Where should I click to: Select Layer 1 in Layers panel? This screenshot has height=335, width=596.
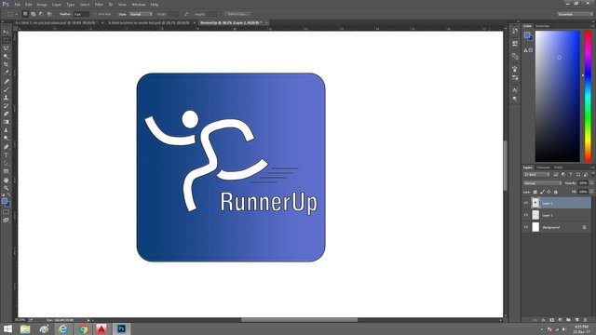(x=557, y=215)
